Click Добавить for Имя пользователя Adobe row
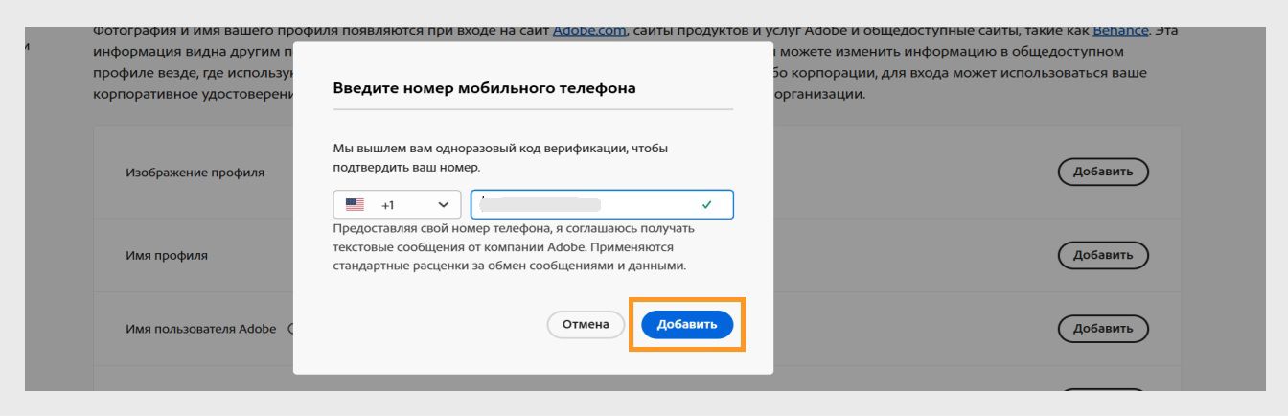Viewport: 1288px width, 416px height. click(x=1103, y=328)
